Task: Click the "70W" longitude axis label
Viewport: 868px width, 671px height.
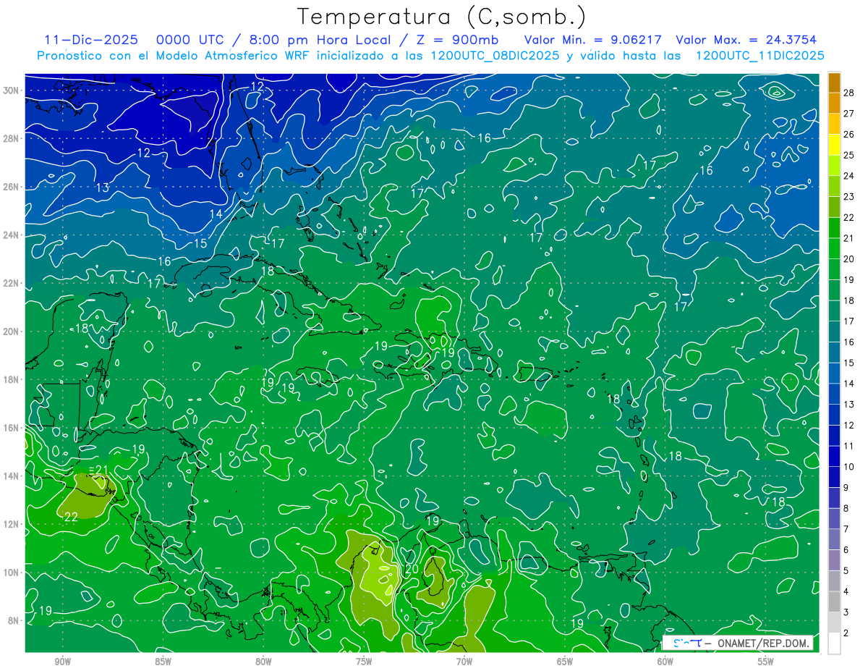Action: pyautogui.click(x=464, y=662)
